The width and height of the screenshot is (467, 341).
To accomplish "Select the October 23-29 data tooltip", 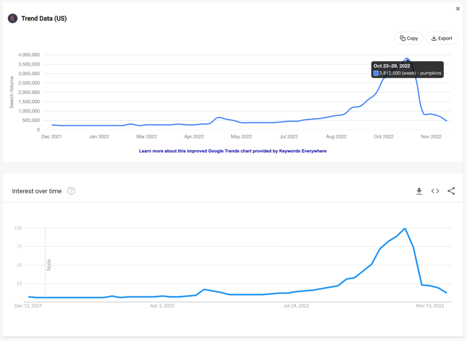I will click(407, 69).
